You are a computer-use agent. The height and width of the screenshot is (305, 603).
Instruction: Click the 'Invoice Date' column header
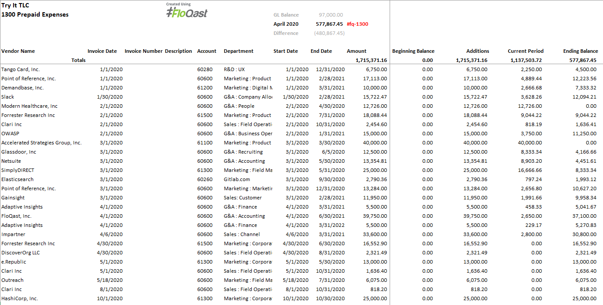pyautogui.click(x=102, y=51)
